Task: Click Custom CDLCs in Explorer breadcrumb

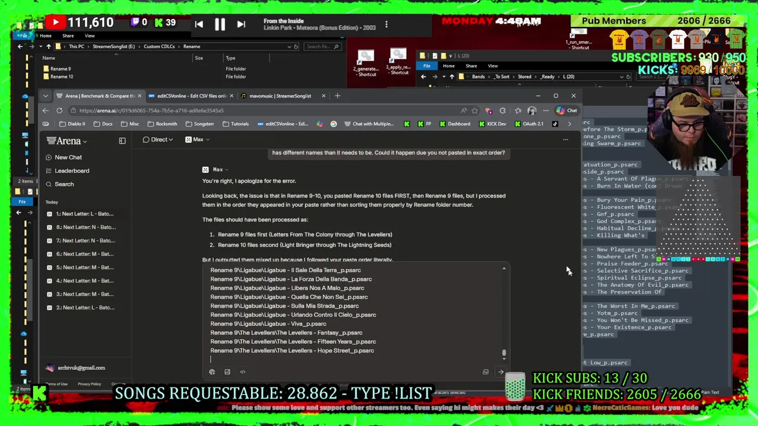Action: pyautogui.click(x=159, y=47)
